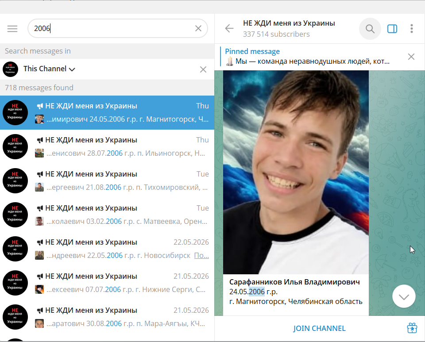Image resolution: width=425 pixels, height=342 pixels.
Task: Open the channel avatar in the search scope row
Action: [x=10, y=69]
